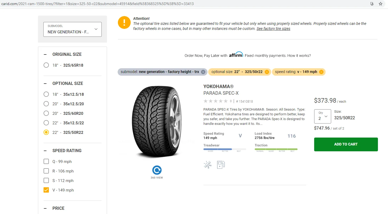
Task: Open the Qty dropdown
Action: click(x=322, y=116)
